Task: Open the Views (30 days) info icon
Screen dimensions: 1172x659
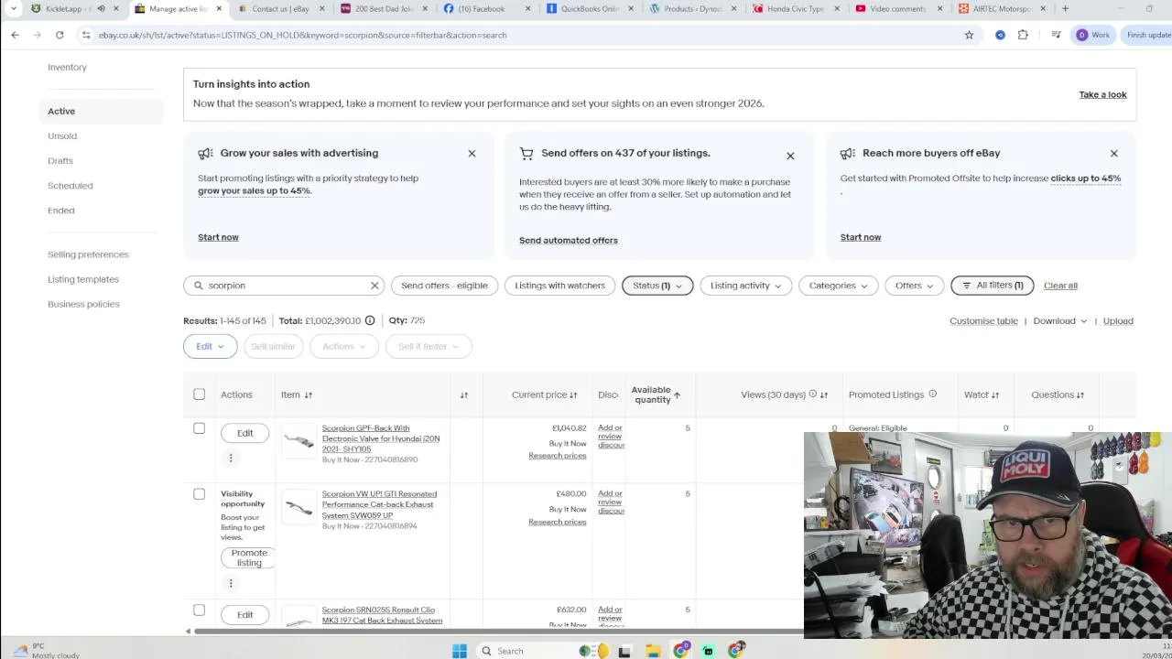Action: point(812,394)
